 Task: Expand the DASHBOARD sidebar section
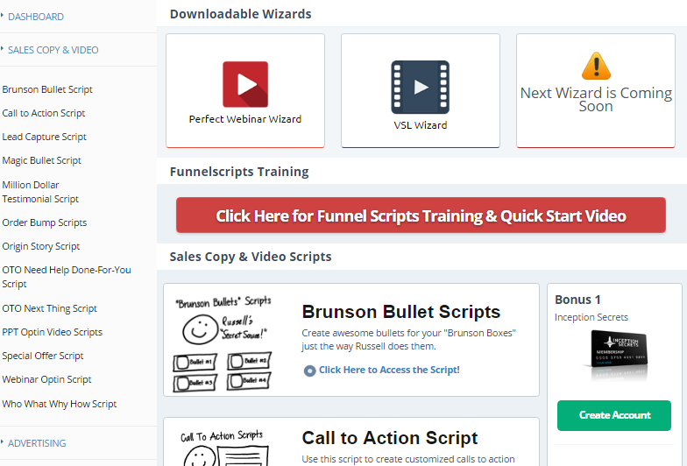click(35, 17)
